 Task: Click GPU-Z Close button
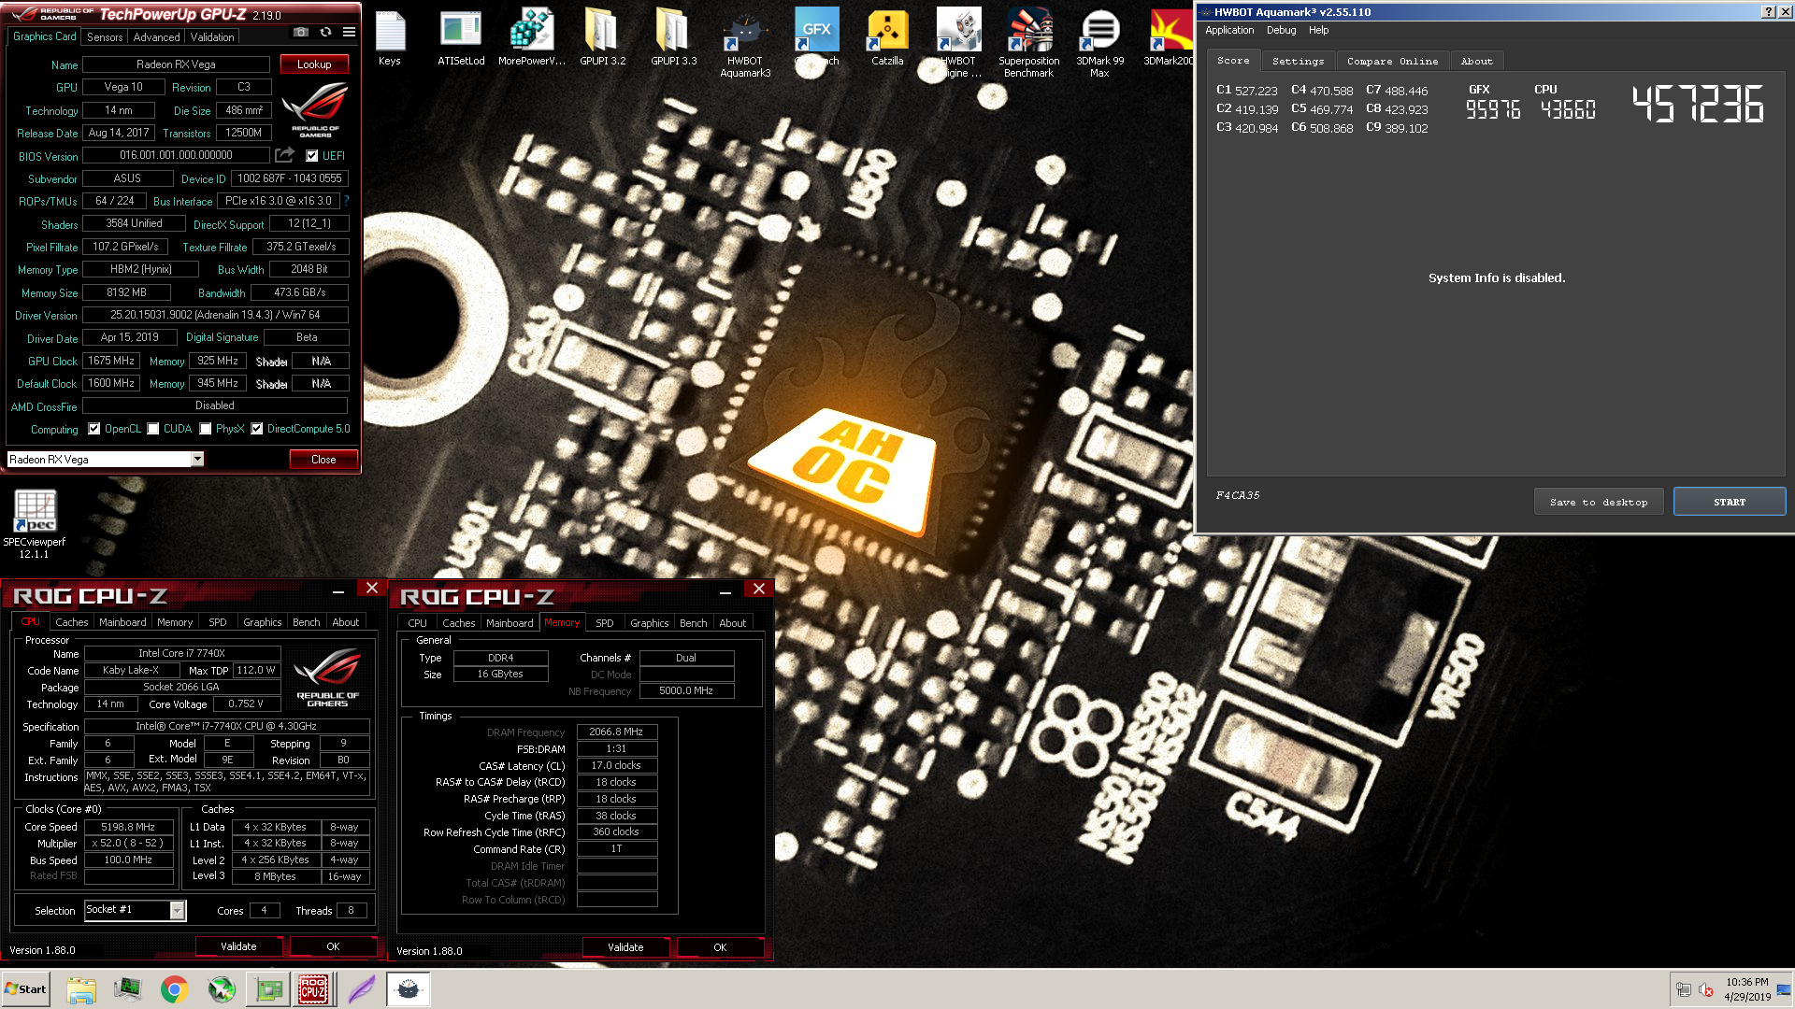323,460
